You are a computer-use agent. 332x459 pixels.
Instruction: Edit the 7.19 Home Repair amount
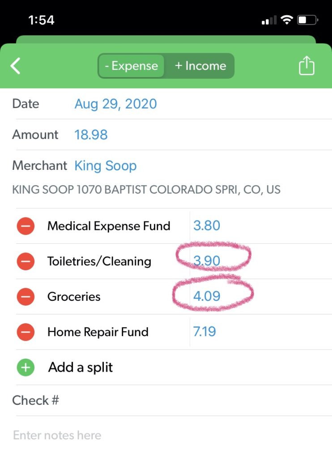coord(204,332)
